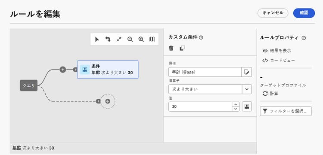Viewport: 323px width, 155px height.
Task: Select the 条件 年齢 node
Action: pos(108,70)
